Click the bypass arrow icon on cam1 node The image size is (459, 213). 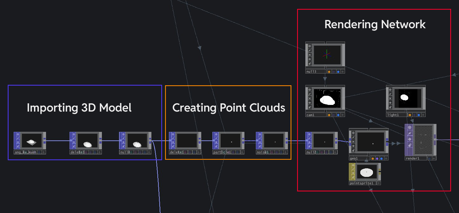[x=310, y=103]
